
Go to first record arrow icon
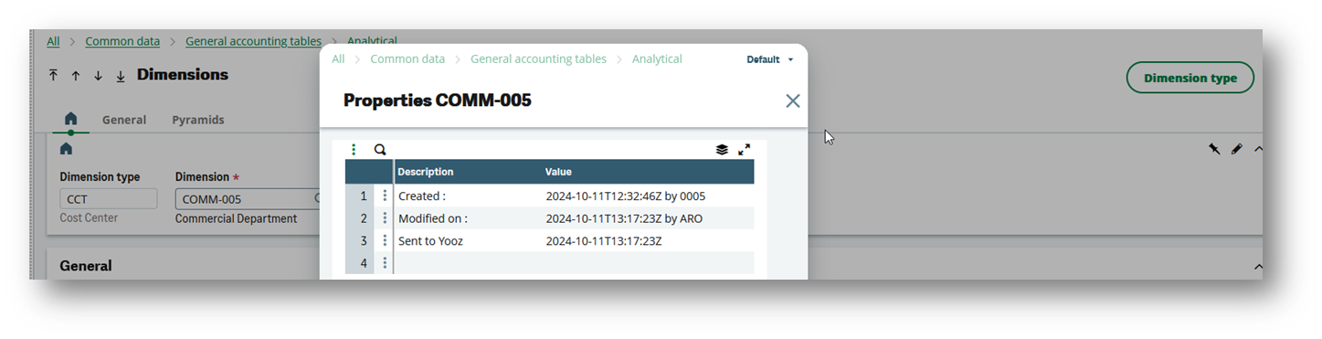click(x=54, y=76)
